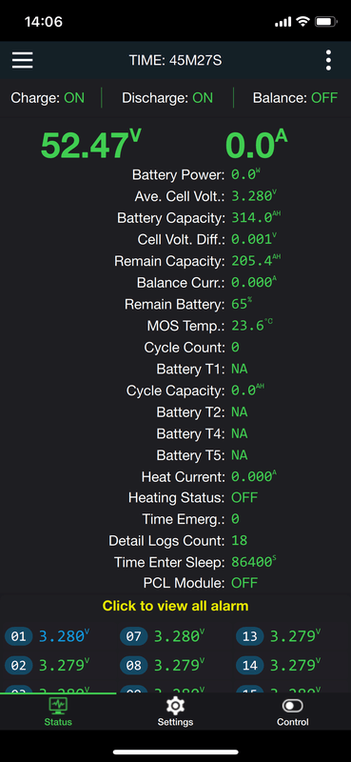Tap cell 08 voltage 3.279 value
The image size is (351, 762).
pyautogui.click(x=177, y=665)
